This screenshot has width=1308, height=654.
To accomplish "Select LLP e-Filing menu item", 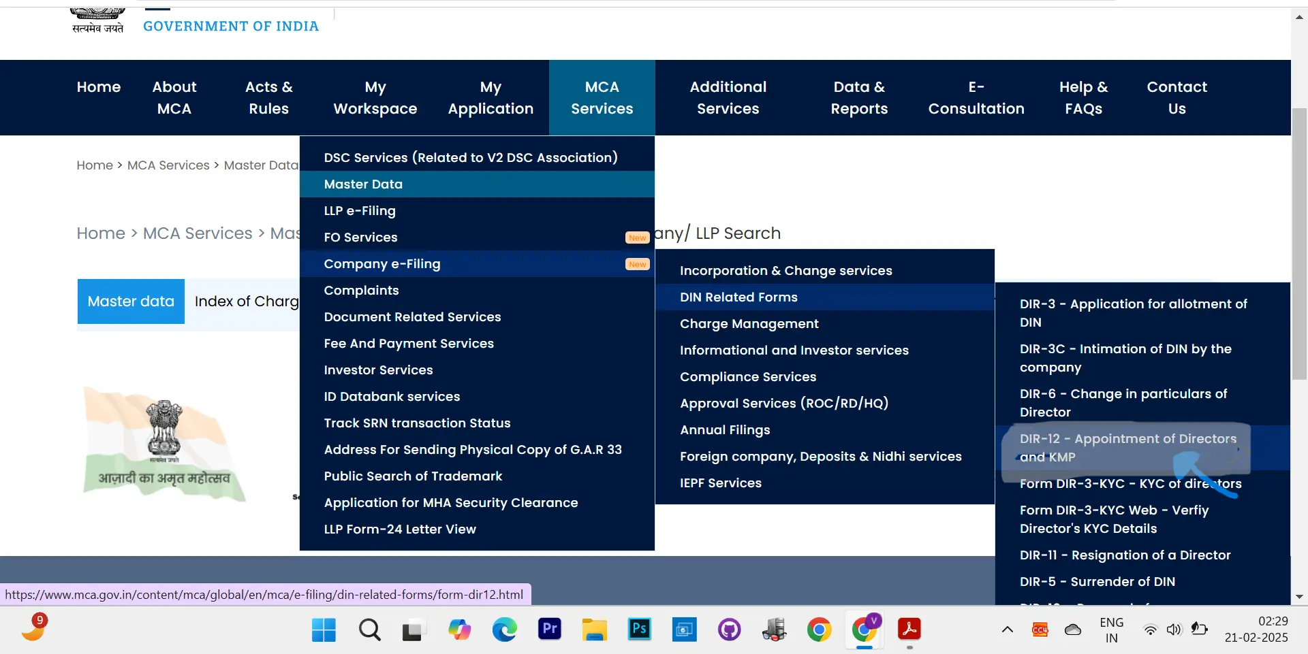I will (x=477, y=210).
